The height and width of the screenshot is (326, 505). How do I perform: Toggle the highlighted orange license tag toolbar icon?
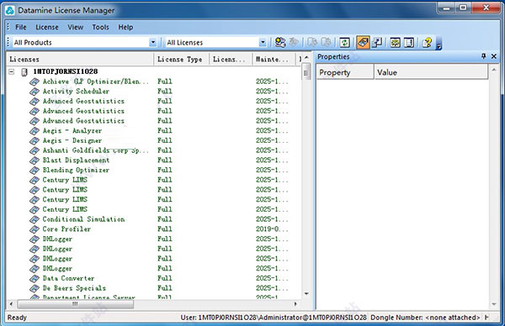pos(363,43)
